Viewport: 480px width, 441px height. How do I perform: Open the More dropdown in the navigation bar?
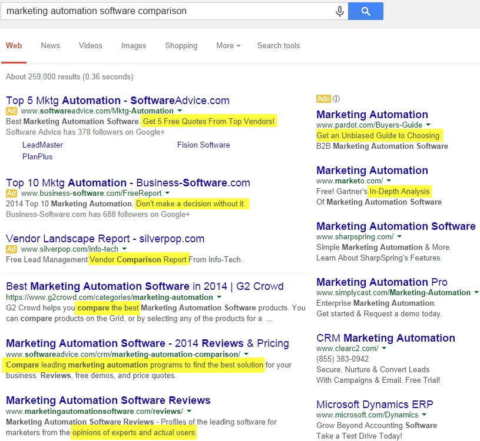pos(228,45)
